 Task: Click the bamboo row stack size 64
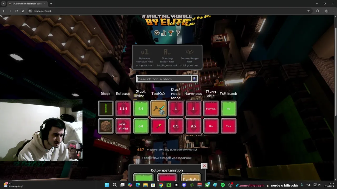pyautogui.click(x=141, y=108)
